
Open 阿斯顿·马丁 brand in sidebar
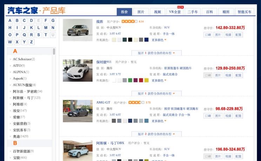(27, 98)
